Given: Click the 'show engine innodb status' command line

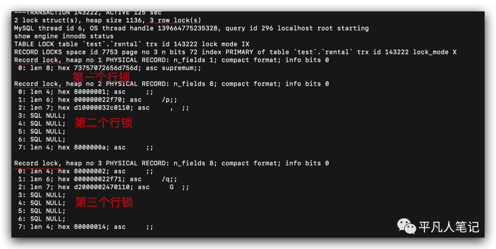Looking at the screenshot, I should pyautogui.click(x=63, y=36).
